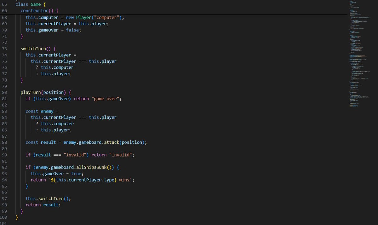Click the 'switchTurn' call on line 97
The height and width of the screenshot is (225, 378).
(x=51, y=199)
